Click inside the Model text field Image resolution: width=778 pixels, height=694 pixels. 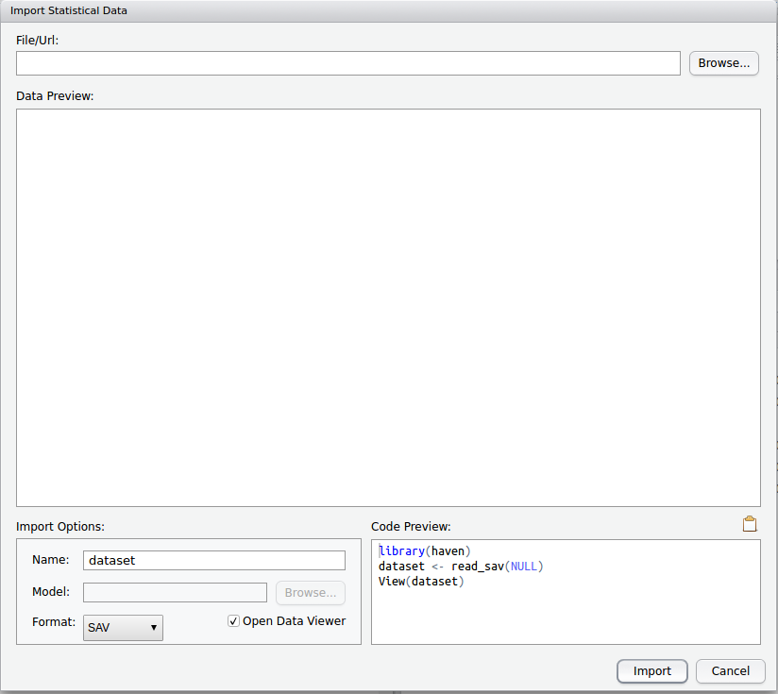pos(175,592)
